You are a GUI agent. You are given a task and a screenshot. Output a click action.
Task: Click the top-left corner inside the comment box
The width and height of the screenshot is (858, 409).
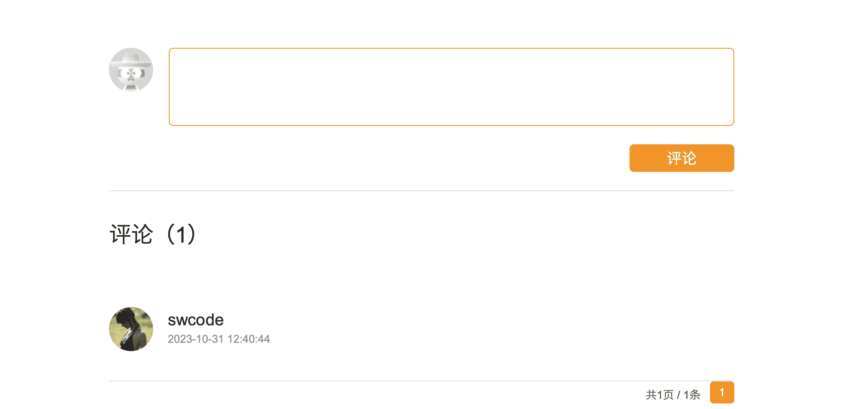tap(176, 54)
